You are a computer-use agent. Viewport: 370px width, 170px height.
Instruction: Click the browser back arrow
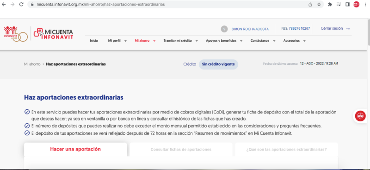(4, 4)
